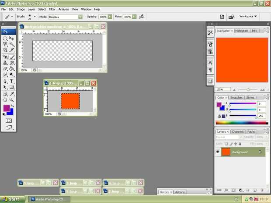This screenshot has height=203, width=271.
Task: Open Navigator panel options menu
Action: click(267, 31)
